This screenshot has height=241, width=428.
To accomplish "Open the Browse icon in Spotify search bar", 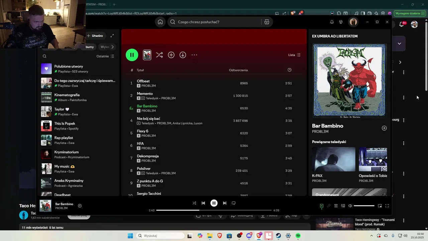I will click(x=267, y=22).
